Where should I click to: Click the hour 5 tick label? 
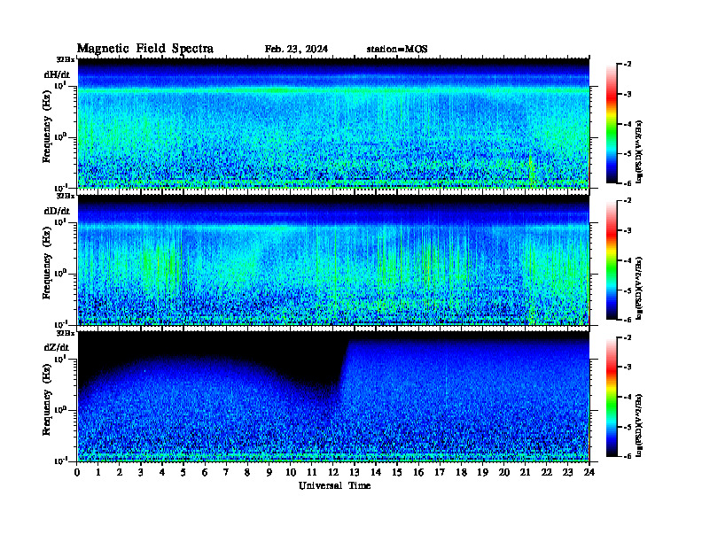[184, 472]
